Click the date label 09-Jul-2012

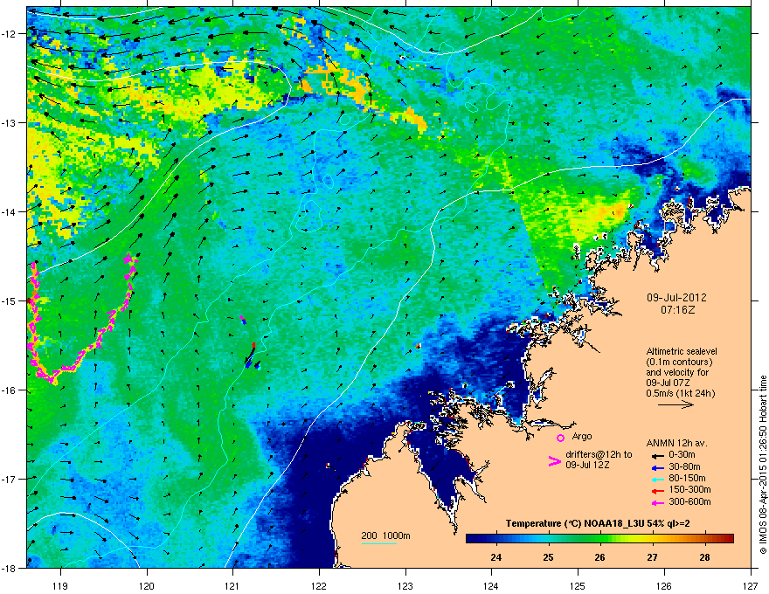[676, 298]
